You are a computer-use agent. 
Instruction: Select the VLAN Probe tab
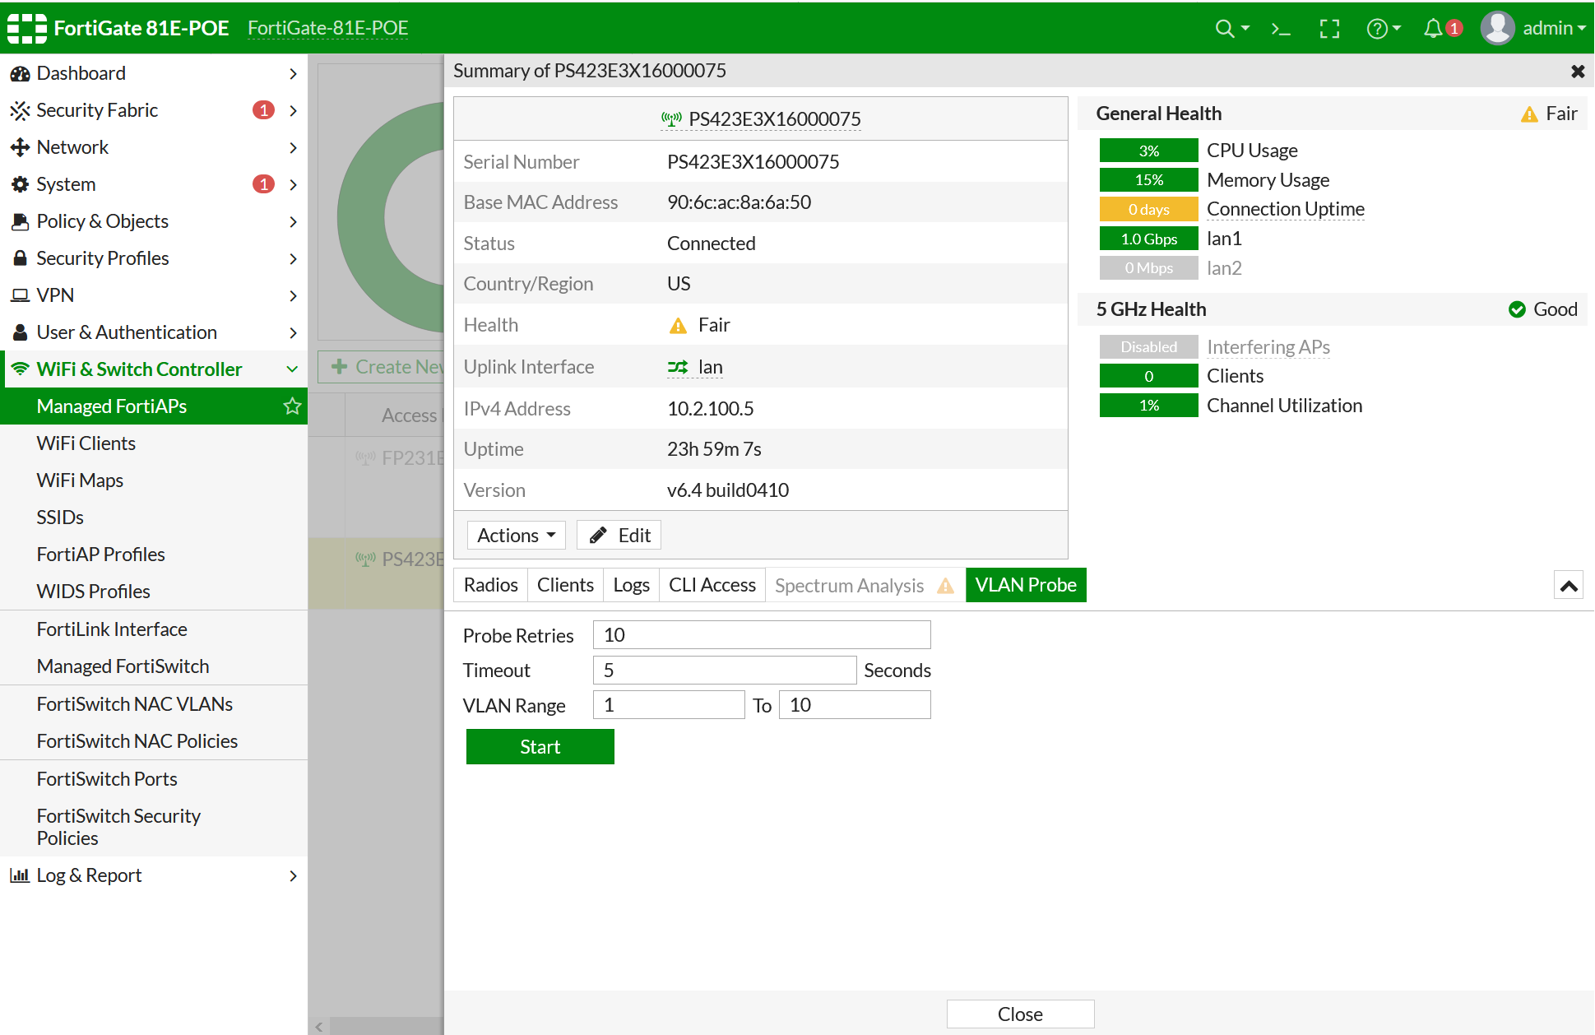pos(1026,585)
